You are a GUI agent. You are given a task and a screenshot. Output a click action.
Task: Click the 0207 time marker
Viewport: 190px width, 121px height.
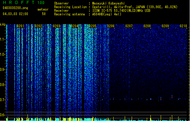tap(129, 26)
